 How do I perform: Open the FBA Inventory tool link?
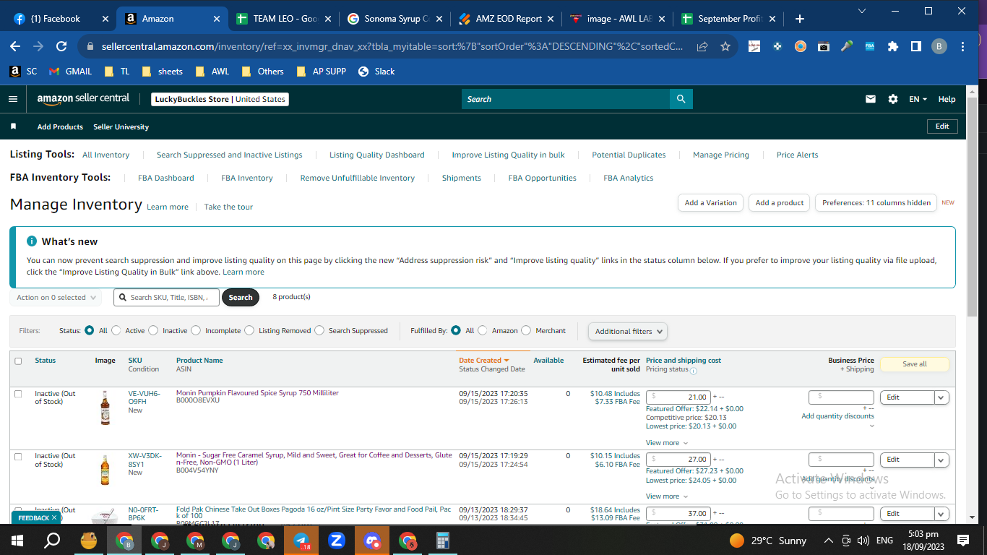247,178
